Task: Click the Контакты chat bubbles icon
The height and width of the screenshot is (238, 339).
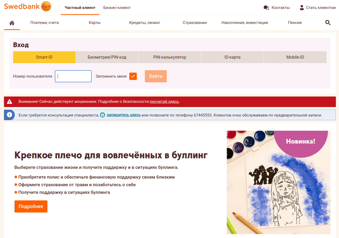Action: coord(266,8)
